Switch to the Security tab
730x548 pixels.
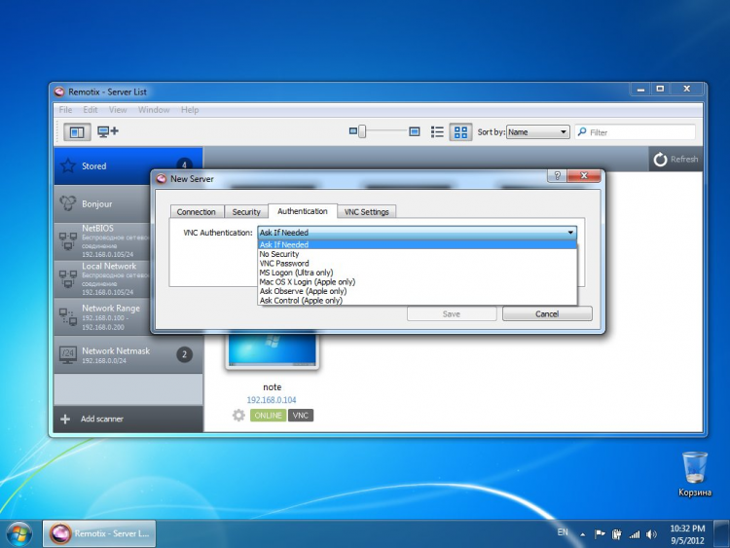pyautogui.click(x=246, y=212)
